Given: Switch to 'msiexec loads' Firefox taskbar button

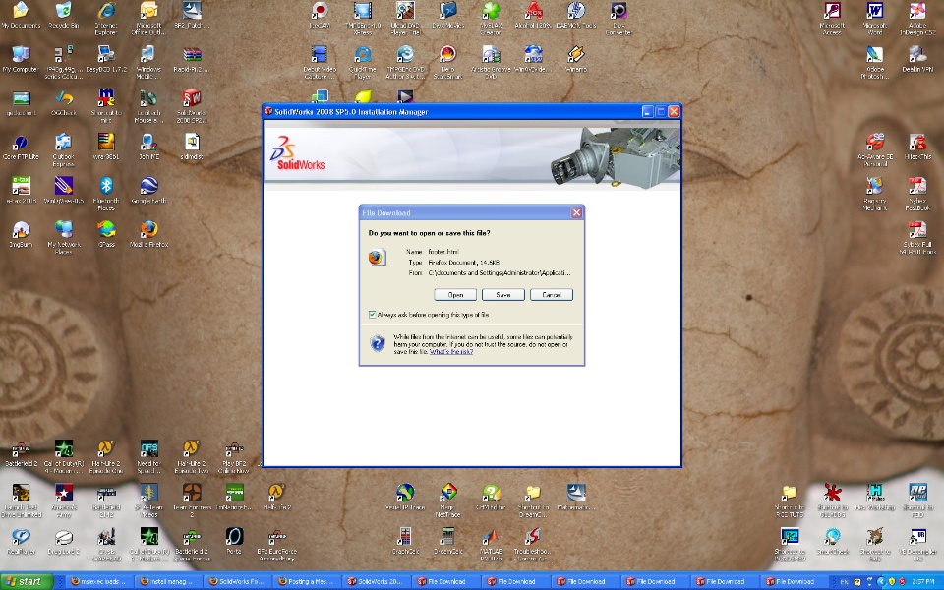Looking at the screenshot, I should pos(99,581).
